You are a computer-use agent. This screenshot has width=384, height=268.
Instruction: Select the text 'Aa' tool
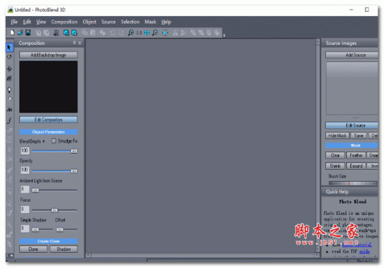pos(10,109)
